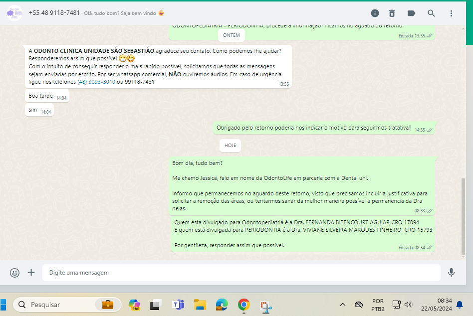The height and width of the screenshot is (316, 473).
Task: Open the attach plus button
Action: (31, 273)
